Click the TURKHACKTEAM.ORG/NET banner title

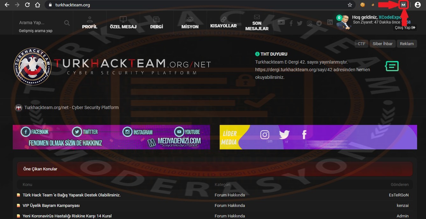pos(132,64)
